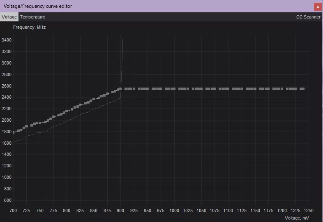
Task: Select the flat-line curve point at 1200 mV
Action: [281, 89]
